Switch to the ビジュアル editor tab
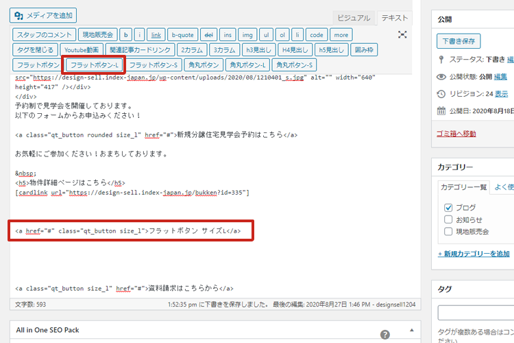Image resolution: width=514 pixels, height=343 pixels. [x=354, y=18]
